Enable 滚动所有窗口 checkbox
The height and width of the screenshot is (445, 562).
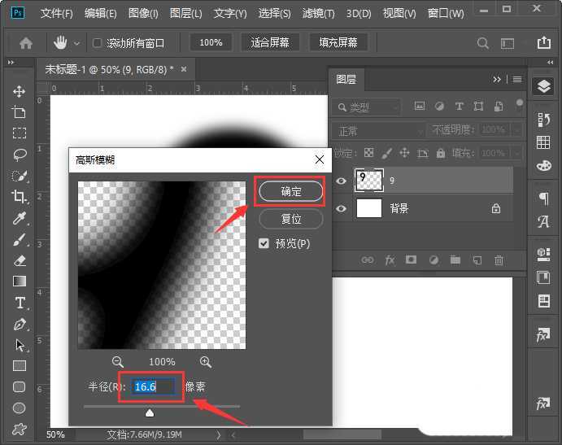tap(98, 43)
